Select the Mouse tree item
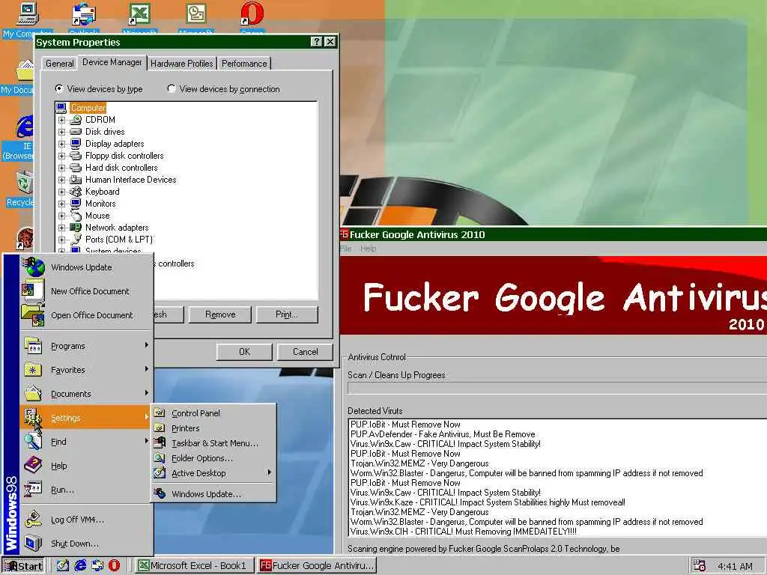767x575 pixels. [97, 216]
